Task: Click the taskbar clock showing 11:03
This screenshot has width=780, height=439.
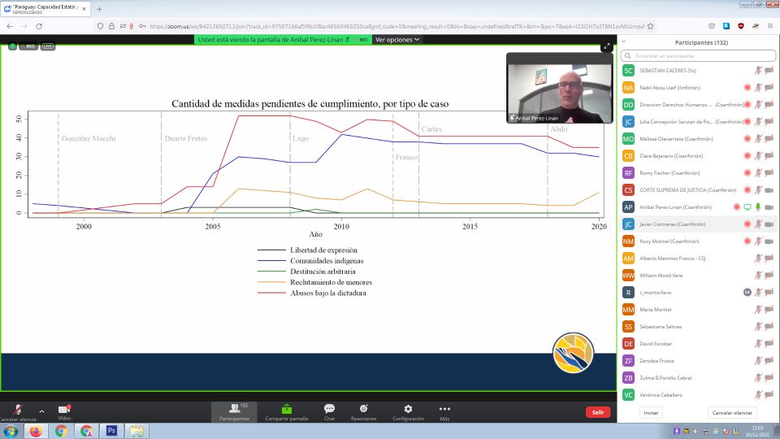Action: click(x=757, y=431)
